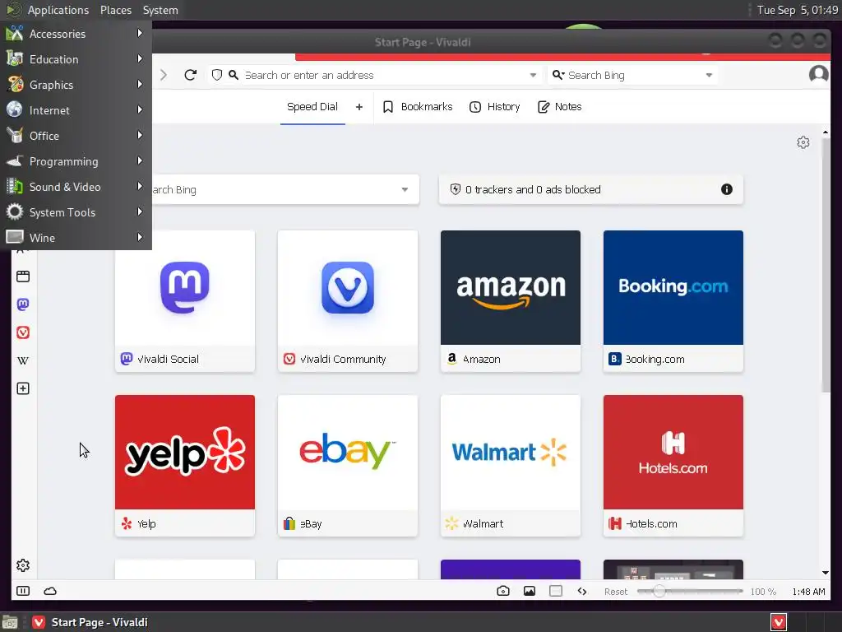The width and height of the screenshot is (842, 632).
Task: Open the System Tools submenu
Action: 75,212
